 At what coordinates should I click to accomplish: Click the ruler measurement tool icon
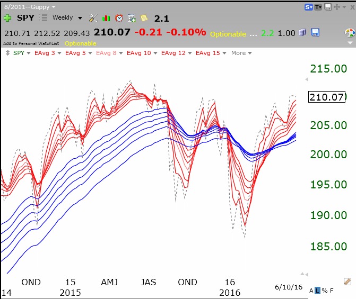348,282
